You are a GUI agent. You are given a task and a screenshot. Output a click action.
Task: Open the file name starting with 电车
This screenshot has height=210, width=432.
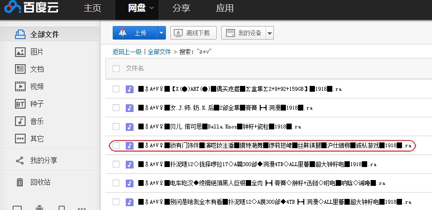(261, 183)
